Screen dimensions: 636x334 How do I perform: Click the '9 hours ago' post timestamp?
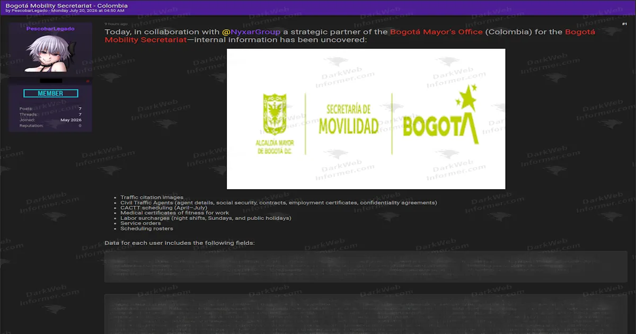pos(116,24)
